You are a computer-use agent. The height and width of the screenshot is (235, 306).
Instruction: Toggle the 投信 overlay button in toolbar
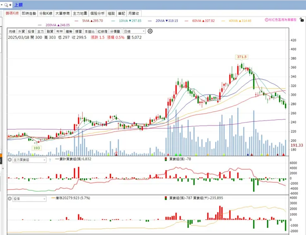31,31
